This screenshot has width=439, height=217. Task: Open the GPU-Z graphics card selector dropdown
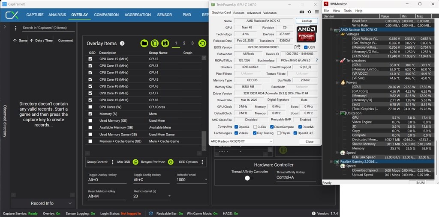pos(241,141)
